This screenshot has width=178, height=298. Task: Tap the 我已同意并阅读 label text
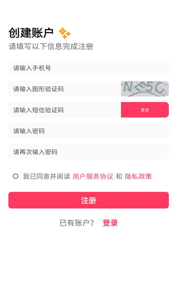46,176
